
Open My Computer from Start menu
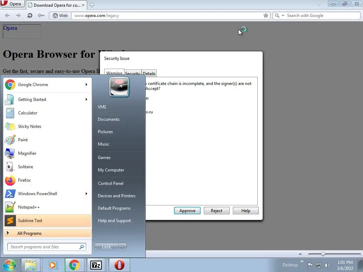(x=111, y=170)
